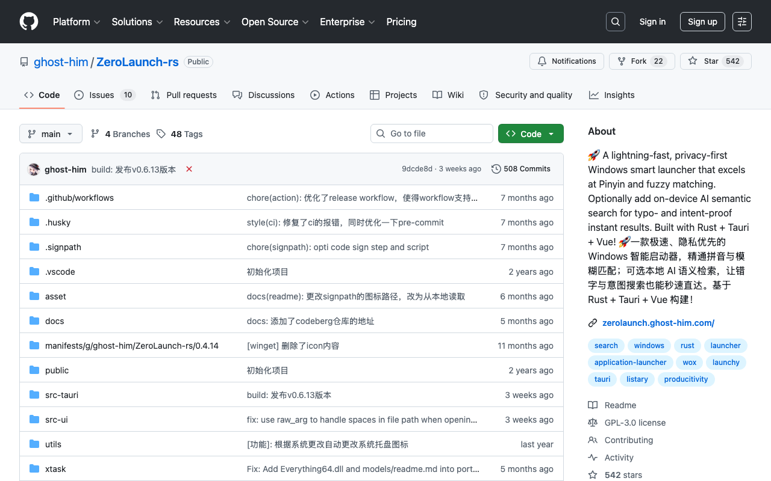
Task: Open the GitHub logo home link
Action: point(29,22)
